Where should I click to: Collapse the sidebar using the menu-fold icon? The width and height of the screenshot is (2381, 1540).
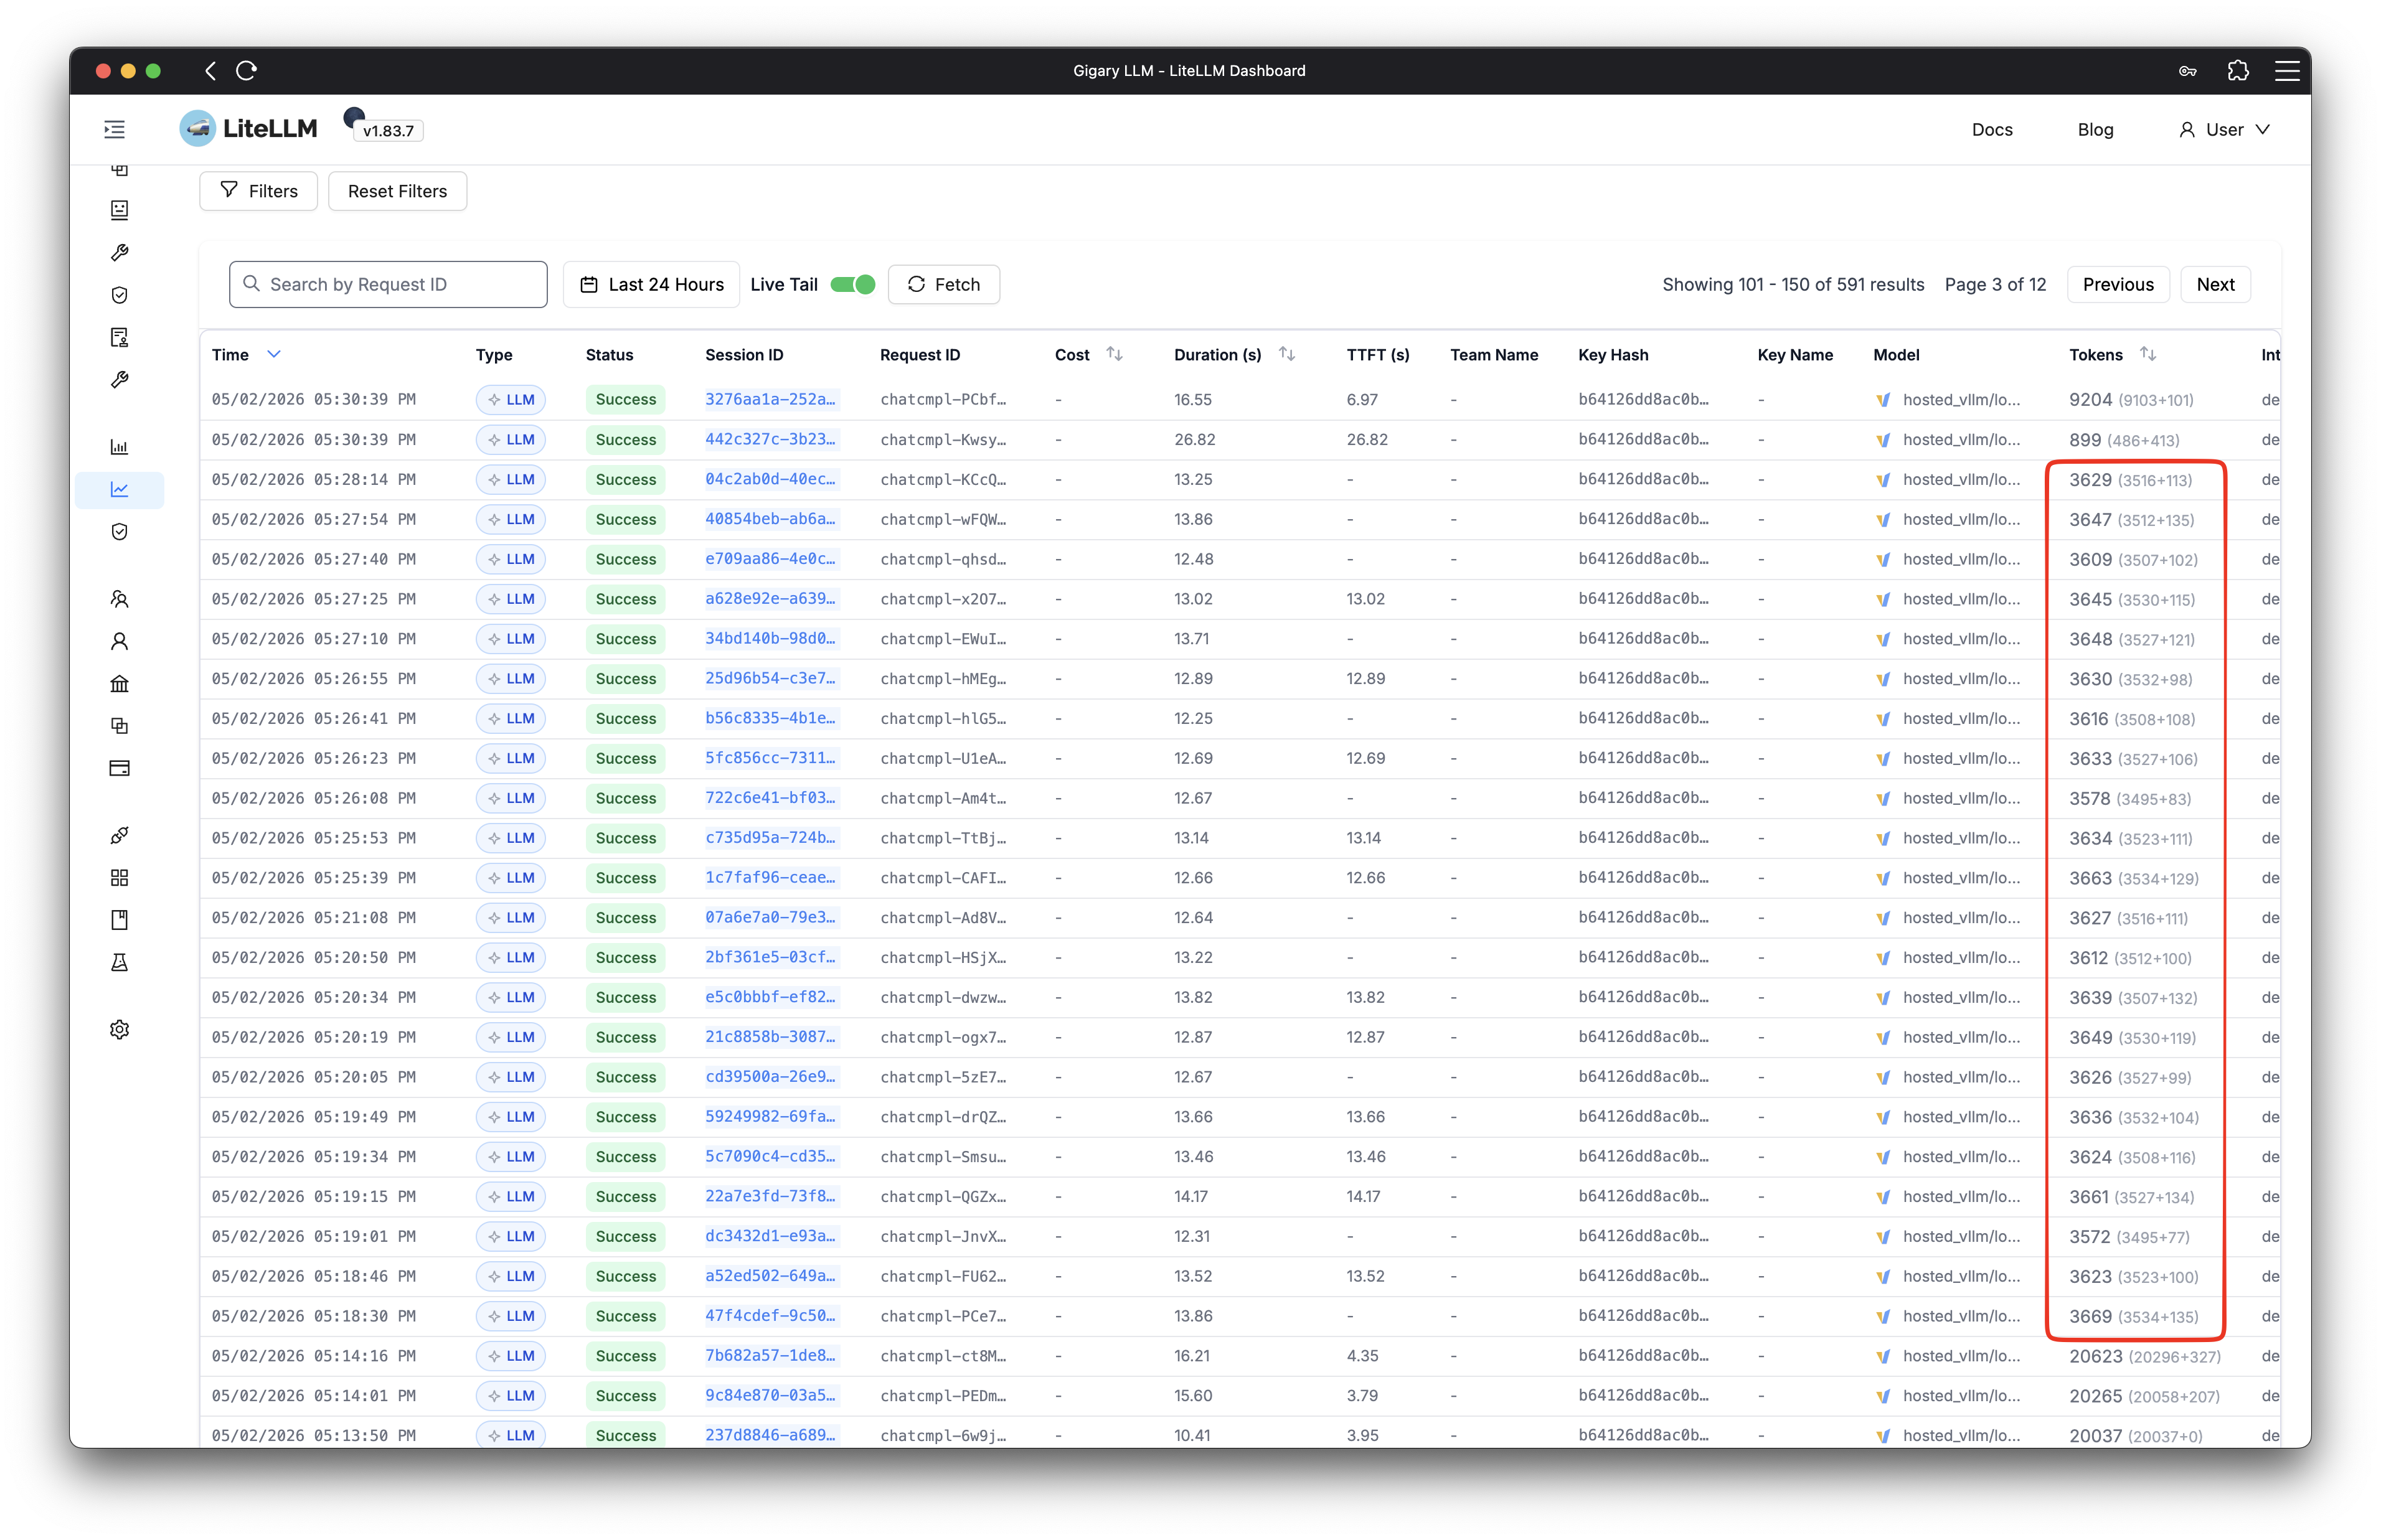[x=115, y=129]
